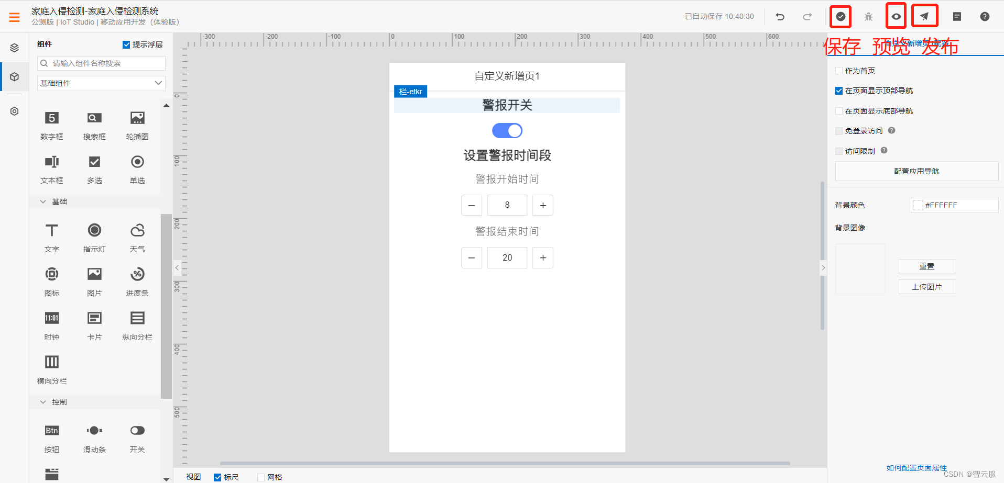
Task: Pick the 文字 text component
Action: [52, 238]
